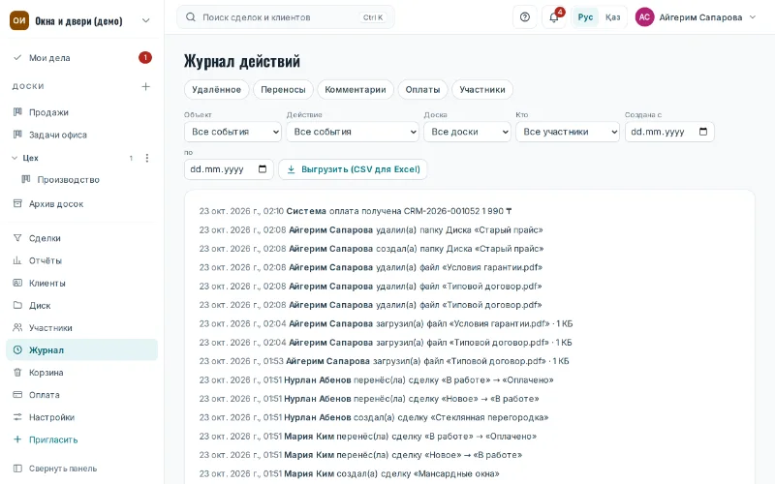
Task: Open the Цех group three-dot menu
Action: pyautogui.click(x=147, y=158)
